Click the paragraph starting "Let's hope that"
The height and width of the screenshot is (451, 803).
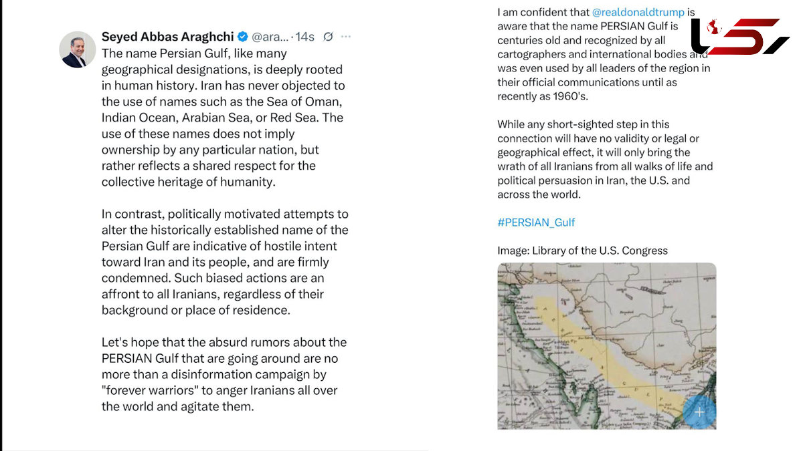point(224,374)
